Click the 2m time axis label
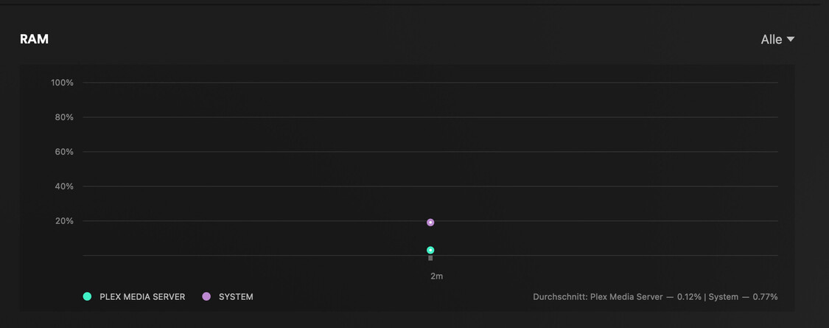 tap(437, 276)
